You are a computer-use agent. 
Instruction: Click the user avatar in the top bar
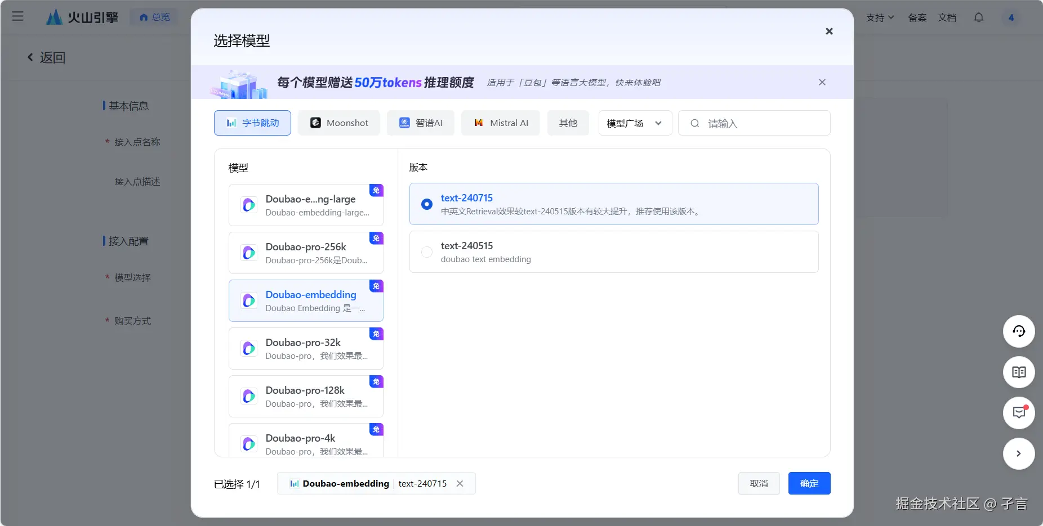(x=1011, y=17)
